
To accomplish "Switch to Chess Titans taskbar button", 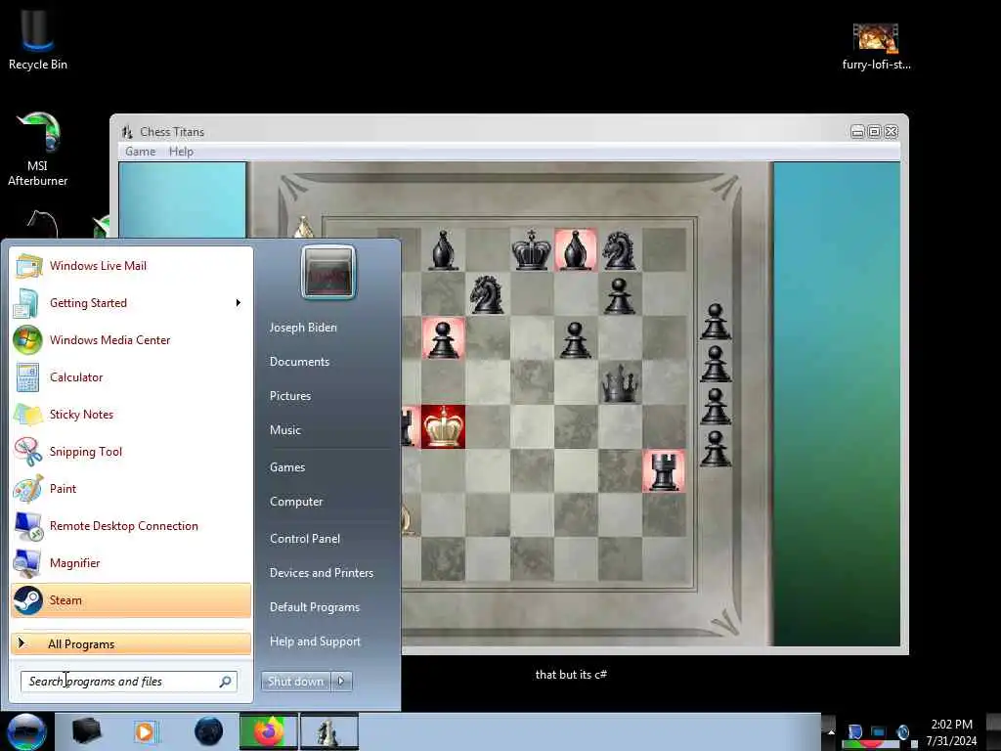I will click(328, 731).
